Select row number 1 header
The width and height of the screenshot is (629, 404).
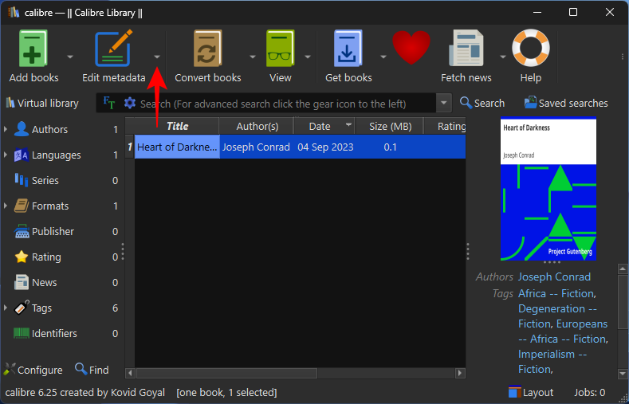tap(130, 147)
